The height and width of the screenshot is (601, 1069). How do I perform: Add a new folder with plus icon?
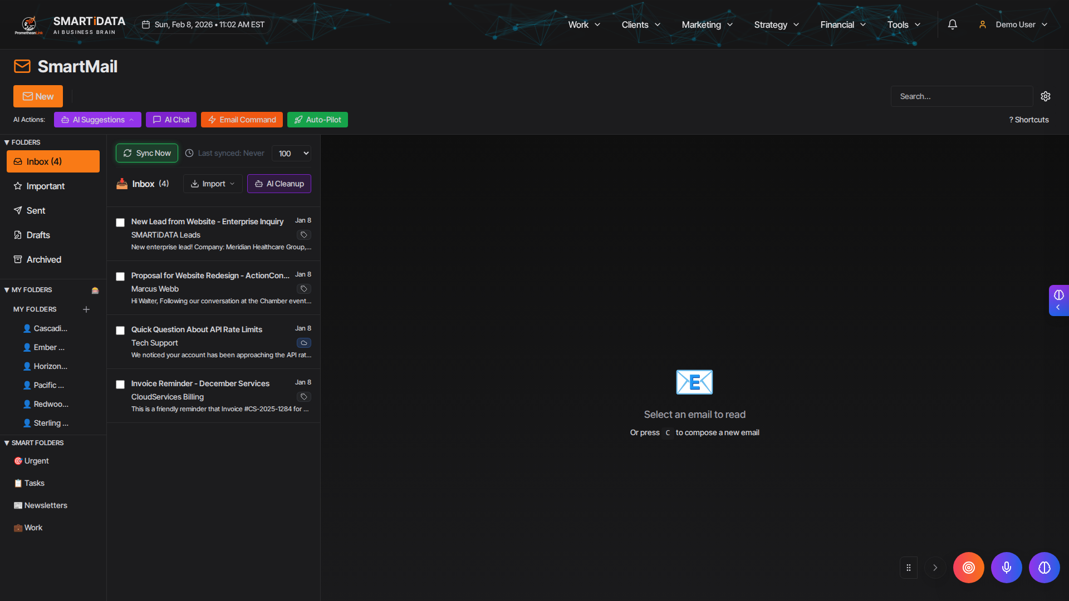click(x=86, y=309)
